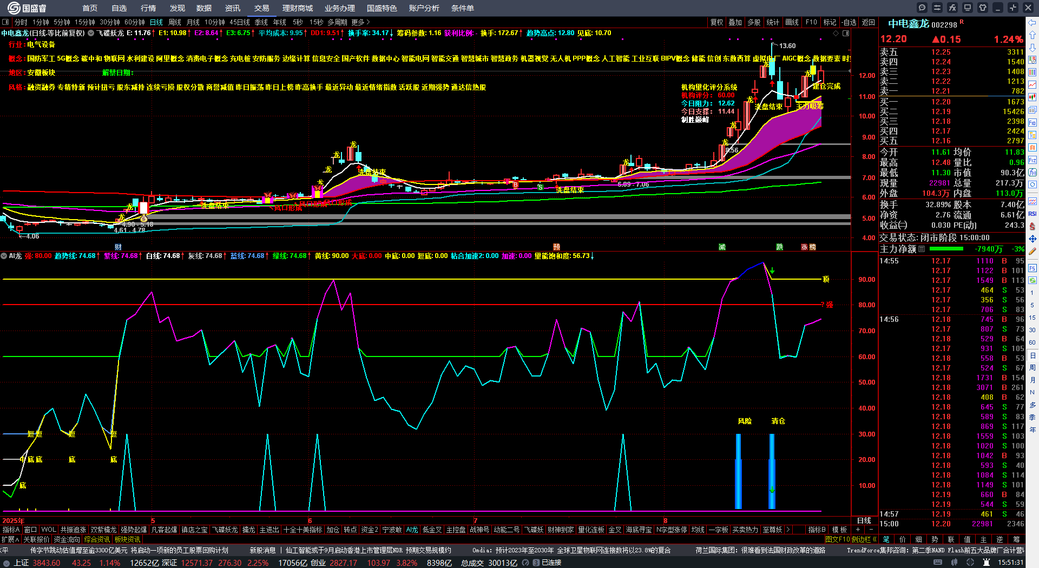The height and width of the screenshot is (568, 1039).
Task: Open the 交易 menu
Action: click(262, 8)
